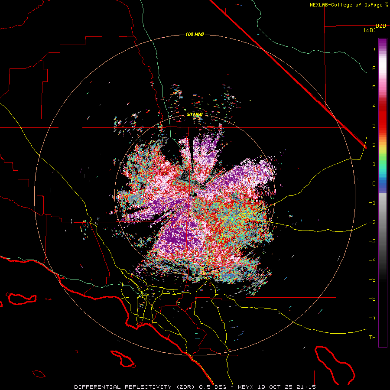Select the DZD product label above color bar
Image resolution: width=390 pixels, height=390 pixels.
coord(381,26)
